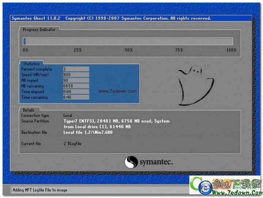
Task: Click 'Type:7 [NTFS], 20481 MB' text line
Action: (x=117, y=121)
